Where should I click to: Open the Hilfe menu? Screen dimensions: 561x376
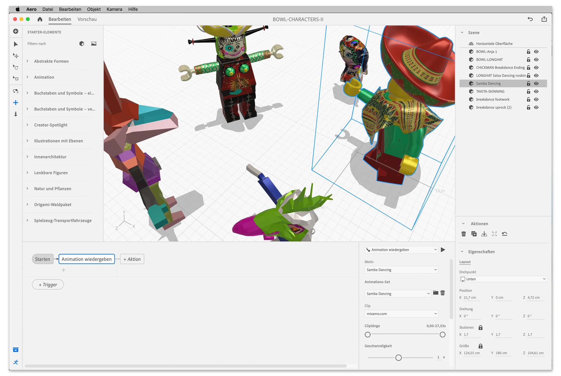coord(133,9)
